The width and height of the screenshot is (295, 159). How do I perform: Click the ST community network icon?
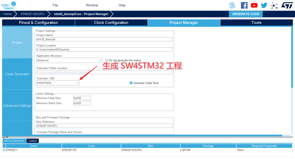(x=274, y=5)
